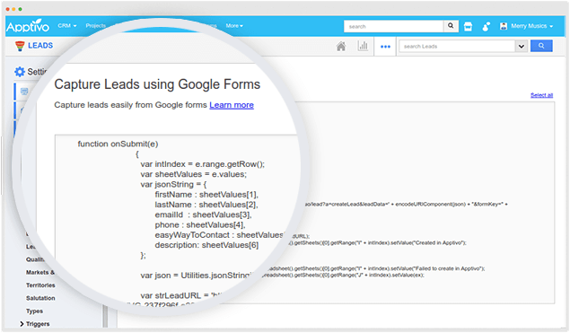Open the LEADS app title
Image resolution: width=570 pixels, height=333 pixels.
pyautogui.click(x=40, y=46)
